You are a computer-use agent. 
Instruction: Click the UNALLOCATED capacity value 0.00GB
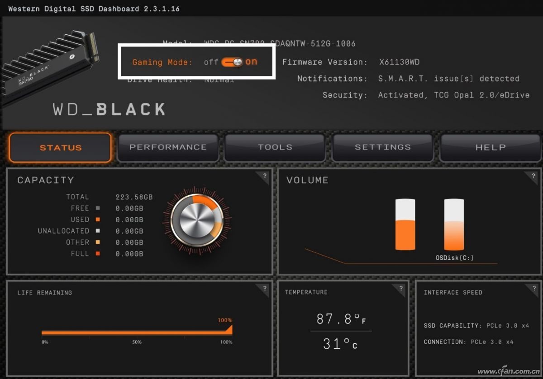coord(129,231)
